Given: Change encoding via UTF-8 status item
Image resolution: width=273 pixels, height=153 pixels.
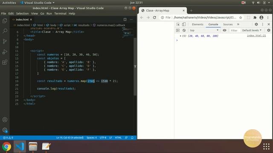Looking at the screenshot, I should (103, 138).
